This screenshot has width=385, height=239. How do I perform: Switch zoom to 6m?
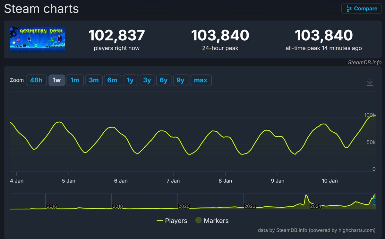pyautogui.click(x=112, y=80)
